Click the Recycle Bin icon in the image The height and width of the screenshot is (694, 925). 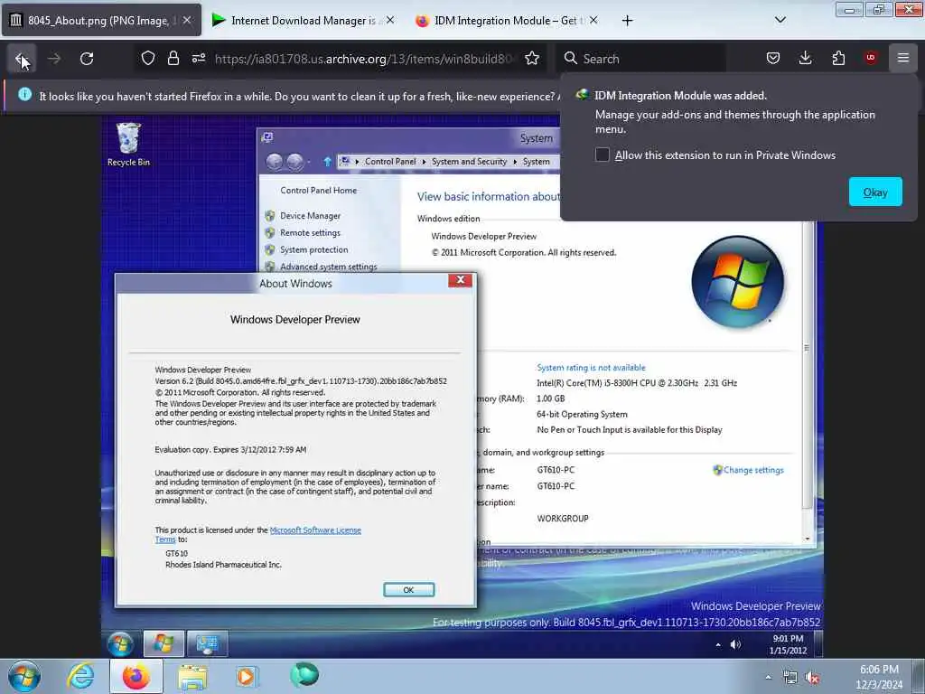(128, 145)
